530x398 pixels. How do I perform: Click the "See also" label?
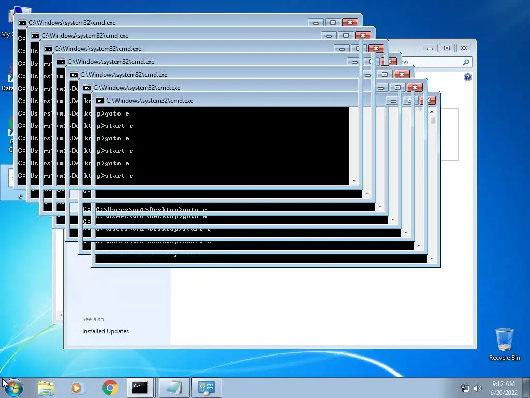coord(93,319)
